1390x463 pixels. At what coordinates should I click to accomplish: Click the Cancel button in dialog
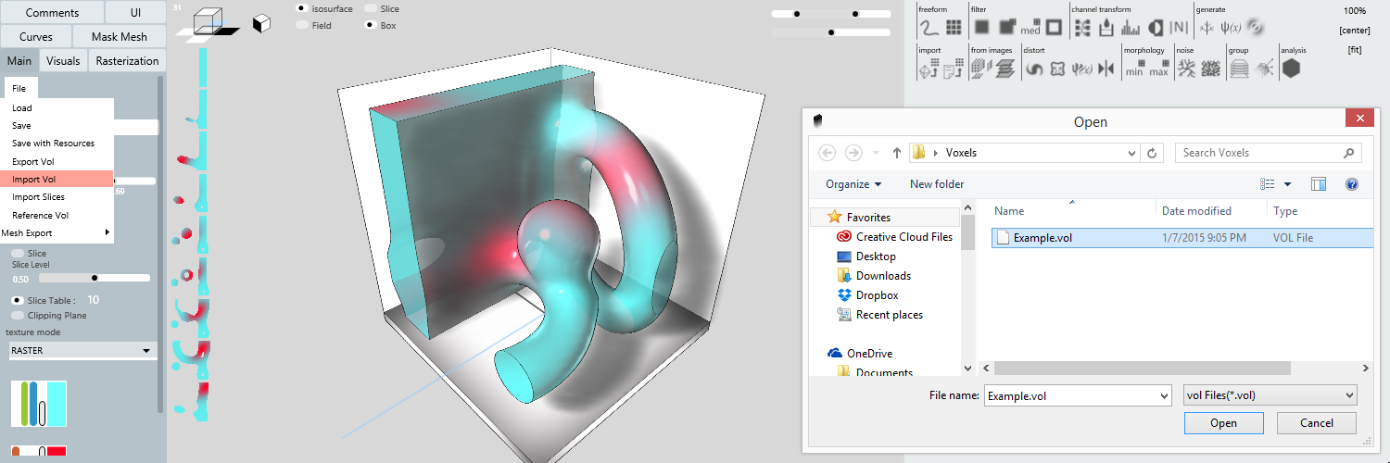[x=1317, y=423]
